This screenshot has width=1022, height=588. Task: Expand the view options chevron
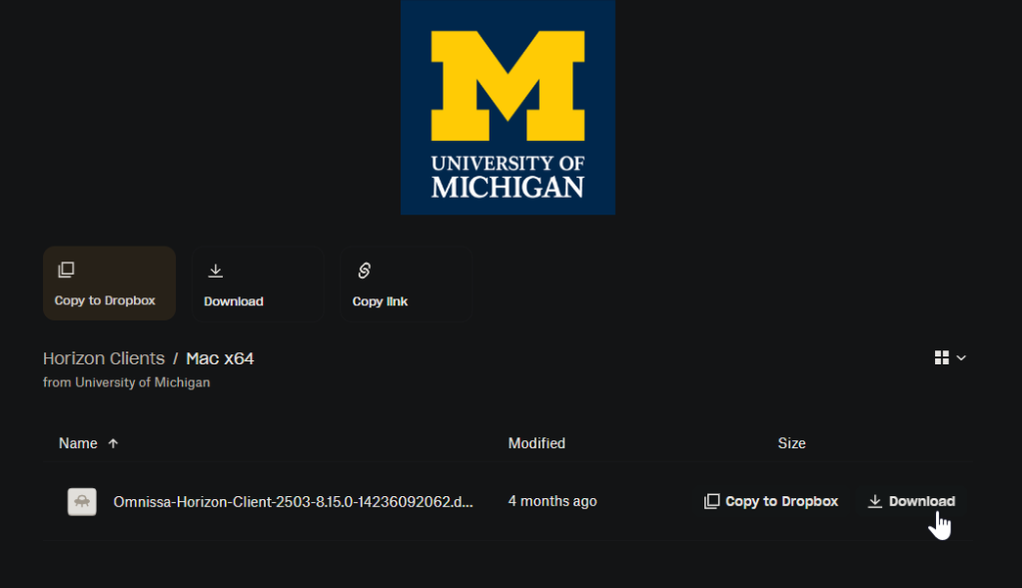[x=961, y=357]
